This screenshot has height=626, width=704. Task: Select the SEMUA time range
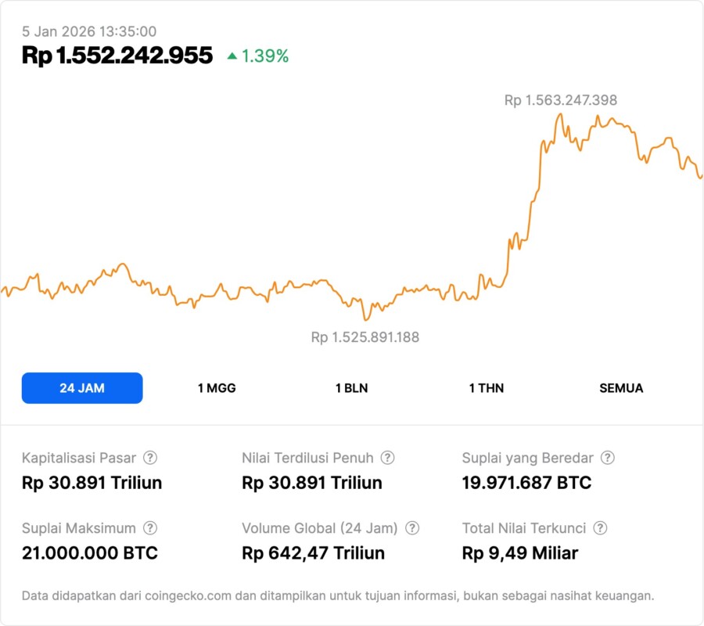pyautogui.click(x=621, y=388)
